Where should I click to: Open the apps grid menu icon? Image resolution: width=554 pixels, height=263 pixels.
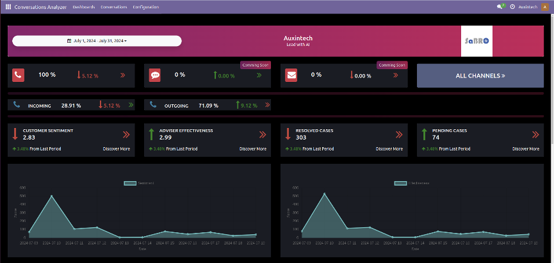8,6
